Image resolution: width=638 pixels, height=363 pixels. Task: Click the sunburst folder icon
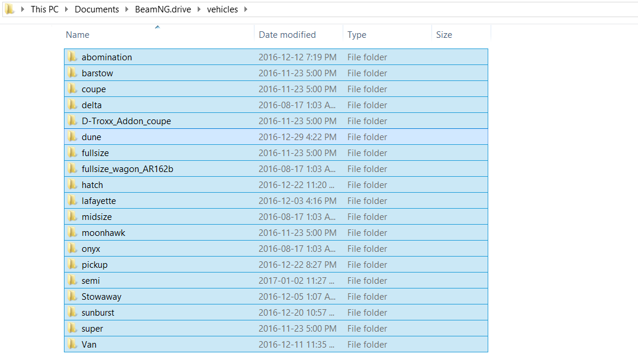tap(72, 312)
